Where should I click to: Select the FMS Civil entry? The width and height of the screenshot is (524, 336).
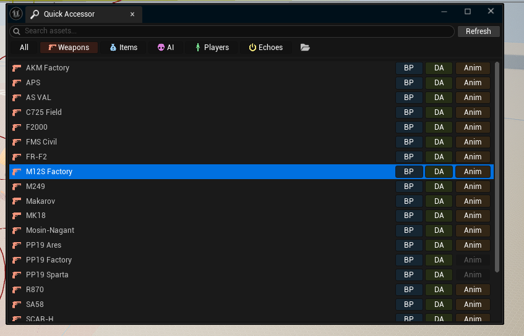(x=41, y=142)
